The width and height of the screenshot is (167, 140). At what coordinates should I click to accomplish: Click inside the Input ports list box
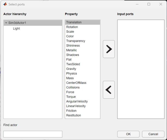click(141, 69)
